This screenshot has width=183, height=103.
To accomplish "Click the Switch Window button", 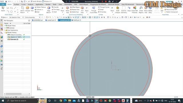I will [36, 1].
